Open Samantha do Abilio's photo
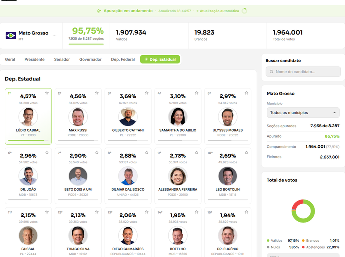 click(x=178, y=117)
